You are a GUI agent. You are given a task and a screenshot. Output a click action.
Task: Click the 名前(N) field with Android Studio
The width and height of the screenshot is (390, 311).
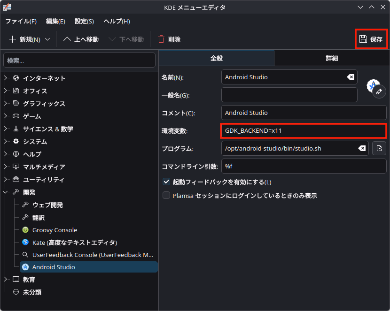(289, 77)
